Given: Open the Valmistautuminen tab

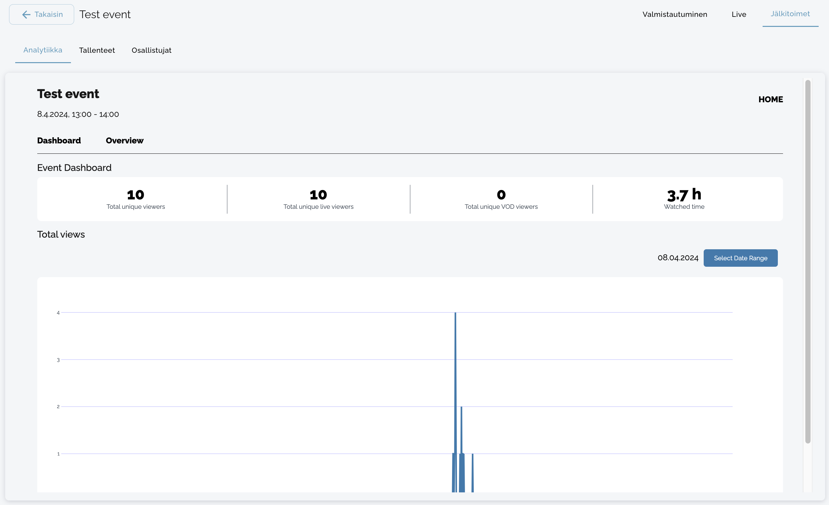Looking at the screenshot, I should [675, 15].
